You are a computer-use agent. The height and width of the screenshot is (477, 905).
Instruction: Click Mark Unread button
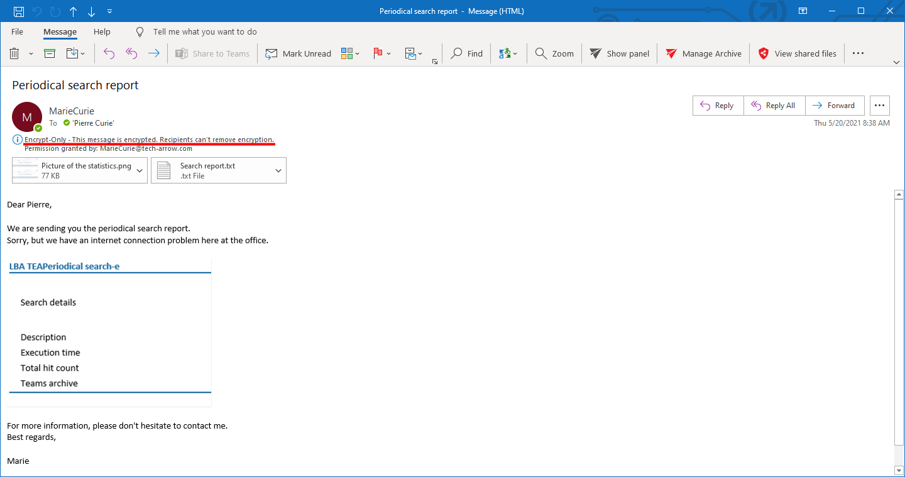(298, 53)
